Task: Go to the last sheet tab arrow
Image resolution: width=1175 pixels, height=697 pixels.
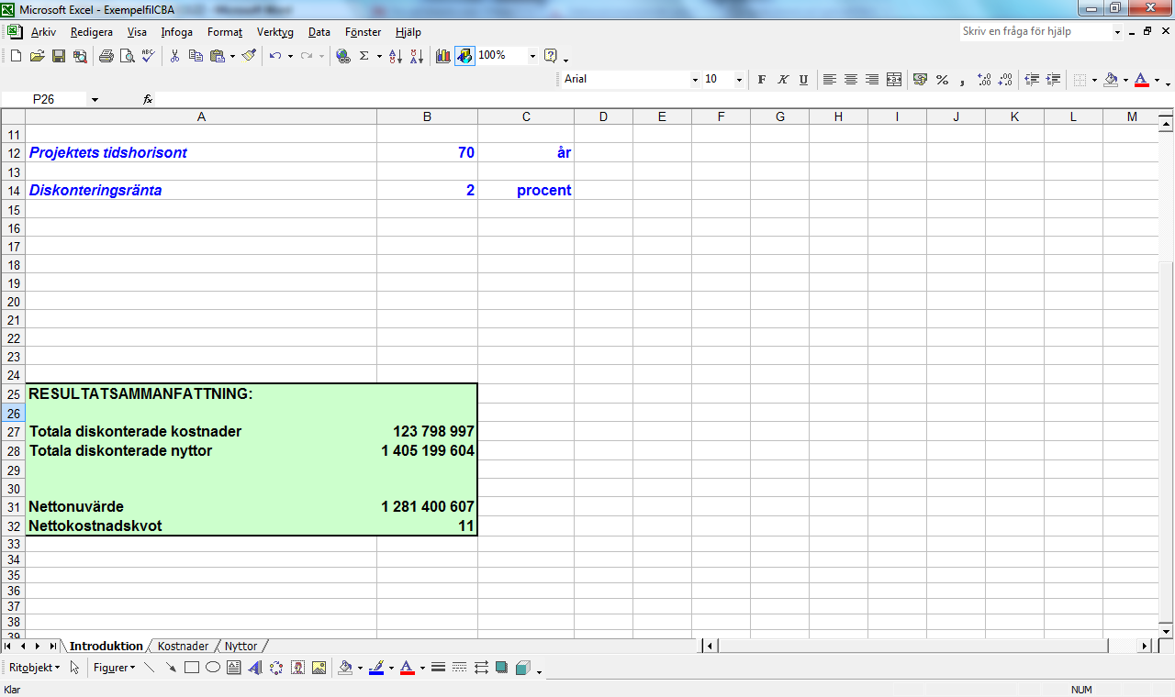Action: [52, 647]
